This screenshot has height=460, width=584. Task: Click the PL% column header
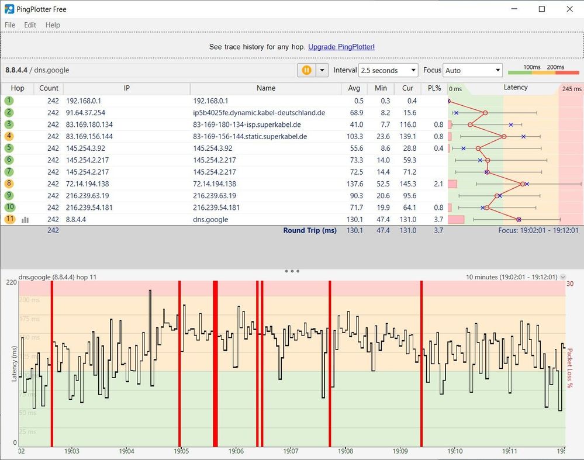click(434, 88)
